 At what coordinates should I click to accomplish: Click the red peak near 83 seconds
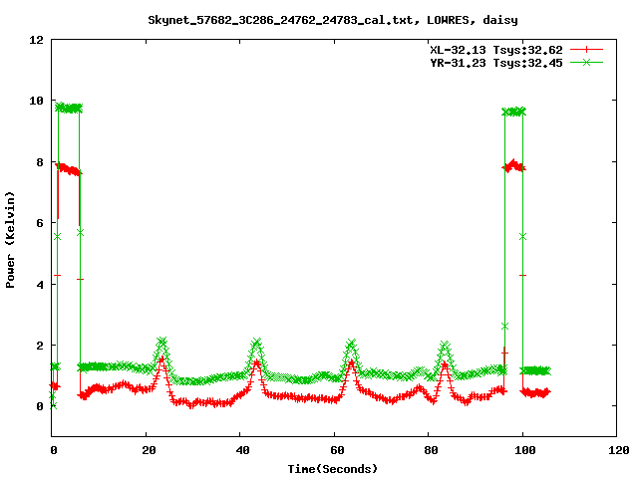pos(445,365)
